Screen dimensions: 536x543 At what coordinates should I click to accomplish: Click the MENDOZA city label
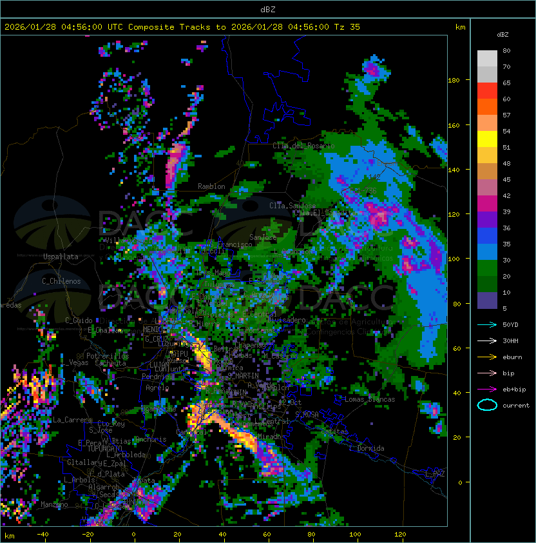(x=155, y=329)
